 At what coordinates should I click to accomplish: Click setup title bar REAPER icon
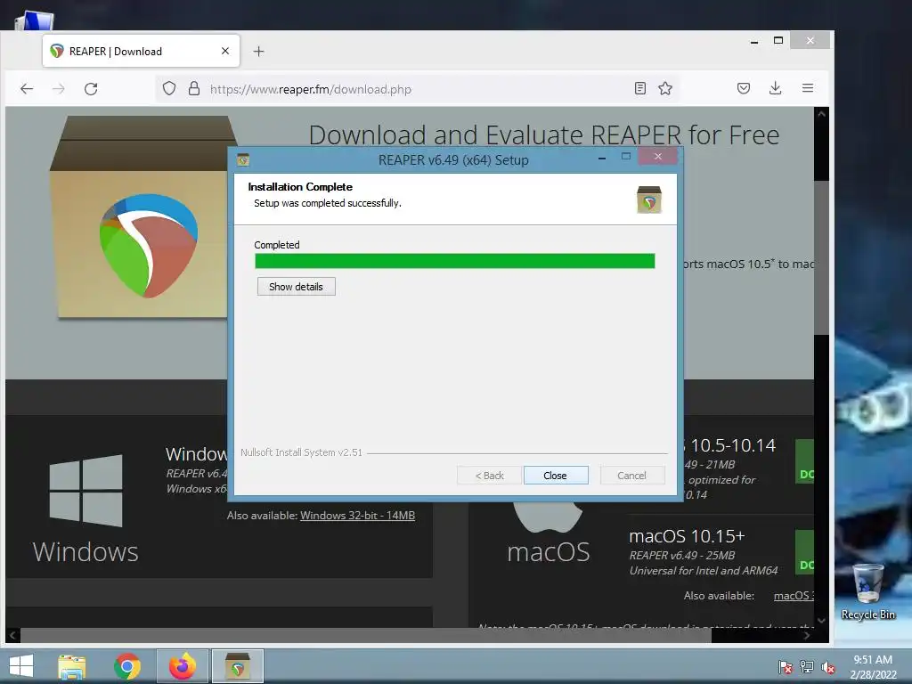coord(243,159)
